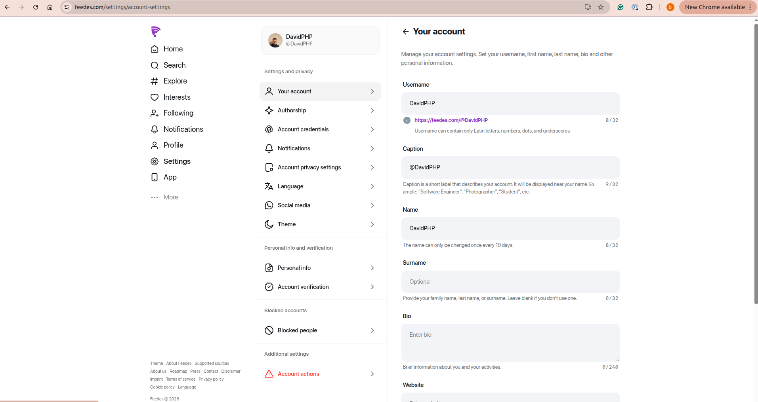Image resolution: width=758 pixels, height=402 pixels.
Task: Click the fingerprint icon for Account credentials
Action: [269, 129]
